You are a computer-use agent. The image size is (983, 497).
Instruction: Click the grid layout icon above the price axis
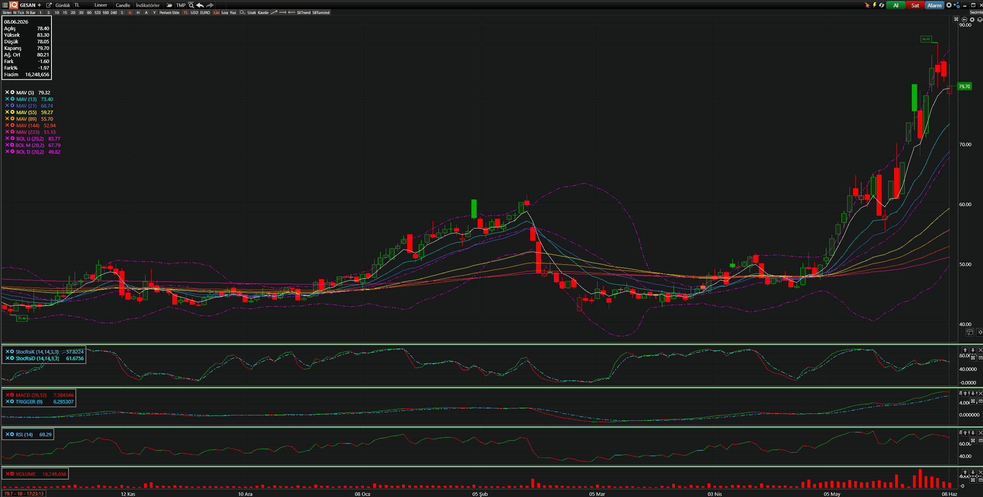(x=956, y=19)
